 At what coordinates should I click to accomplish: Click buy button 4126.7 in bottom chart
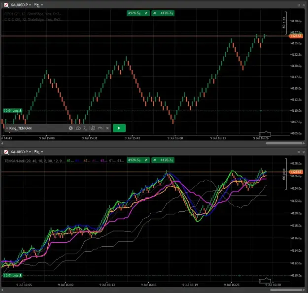pos(163,160)
